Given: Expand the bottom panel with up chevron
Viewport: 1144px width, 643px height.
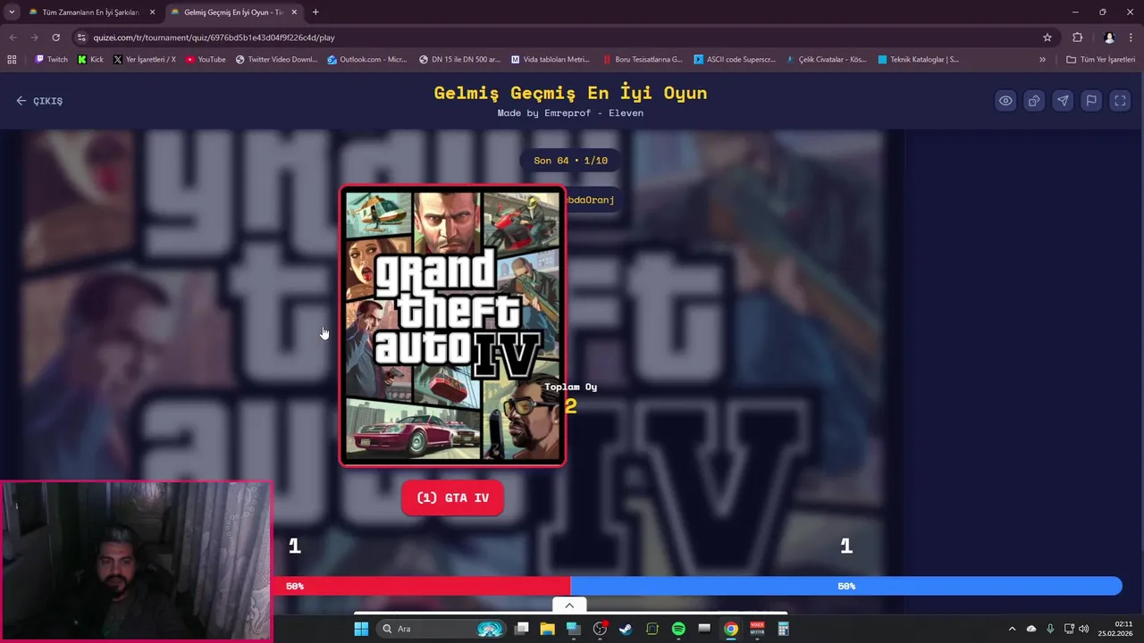Looking at the screenshot, I should pyautogui.click(x=569, y=605).
